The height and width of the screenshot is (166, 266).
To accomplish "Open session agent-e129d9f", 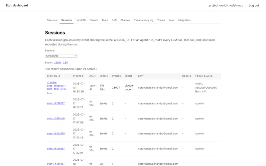I will (56, 148).
